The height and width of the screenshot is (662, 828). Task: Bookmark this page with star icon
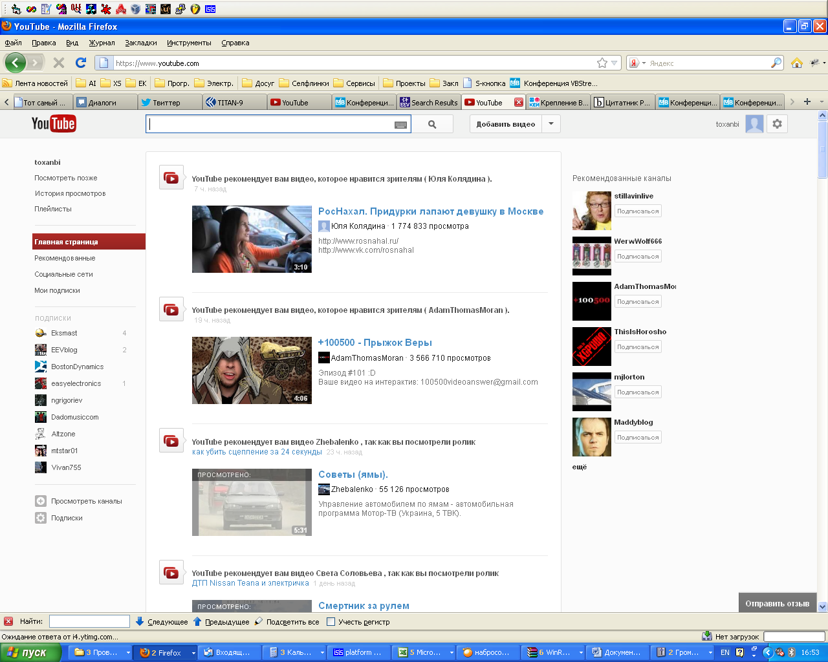pyautogui.click(x=602, y=63)
